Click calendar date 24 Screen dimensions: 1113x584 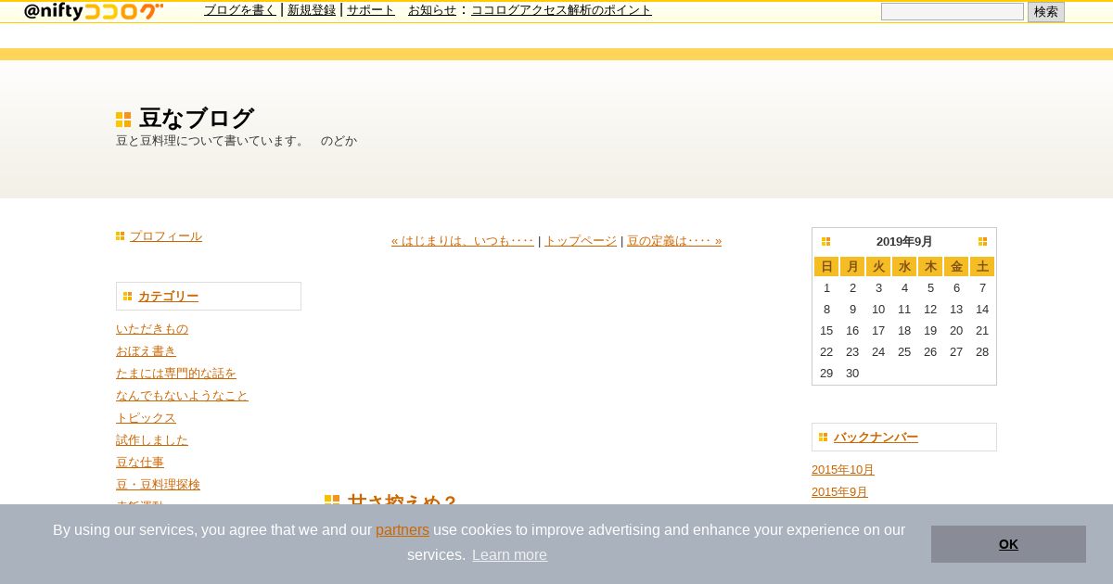[x=878, y=352]
